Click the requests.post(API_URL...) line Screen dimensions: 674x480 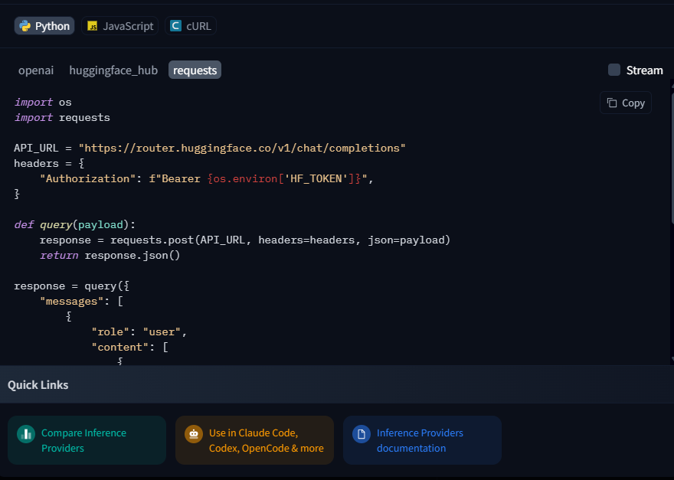click(245, 240)
